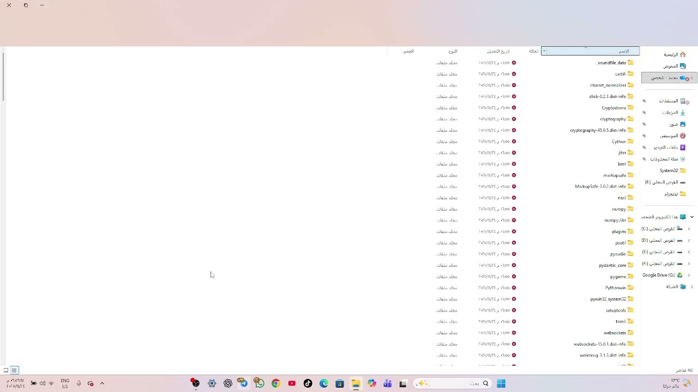Expand the OneDrive محمد - شخصي node
The height and width of the screenshot is (392, 698).
pos(692,78)
